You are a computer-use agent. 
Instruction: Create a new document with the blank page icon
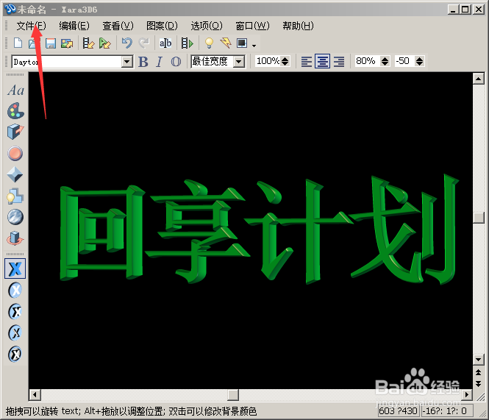click(x=18, y=43)
